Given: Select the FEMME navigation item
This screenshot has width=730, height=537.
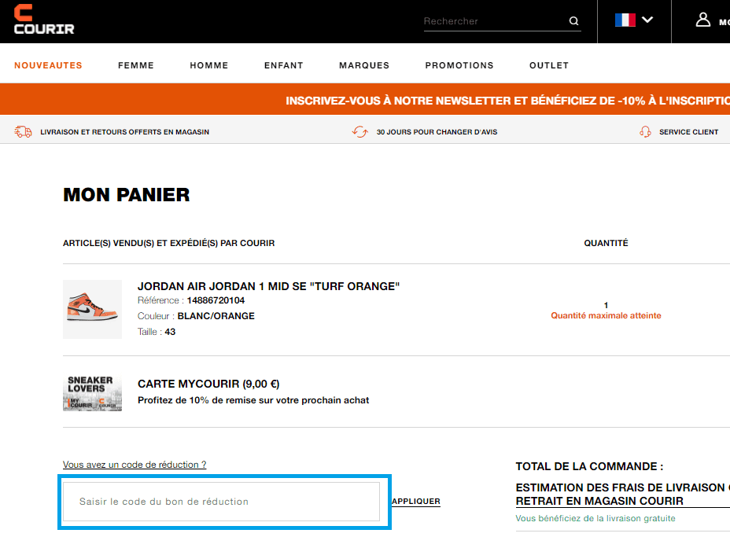Looking at the screenshot, I should [x=135, y=66].
